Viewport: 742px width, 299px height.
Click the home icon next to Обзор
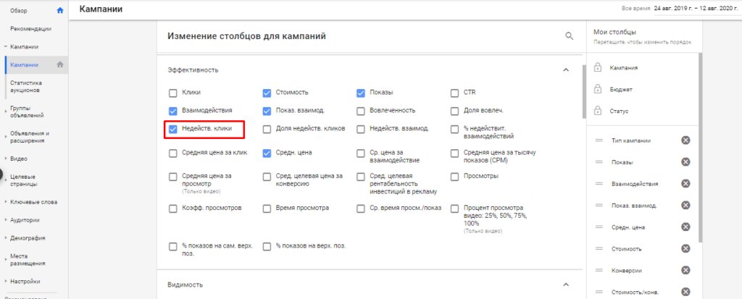(60, 10)
